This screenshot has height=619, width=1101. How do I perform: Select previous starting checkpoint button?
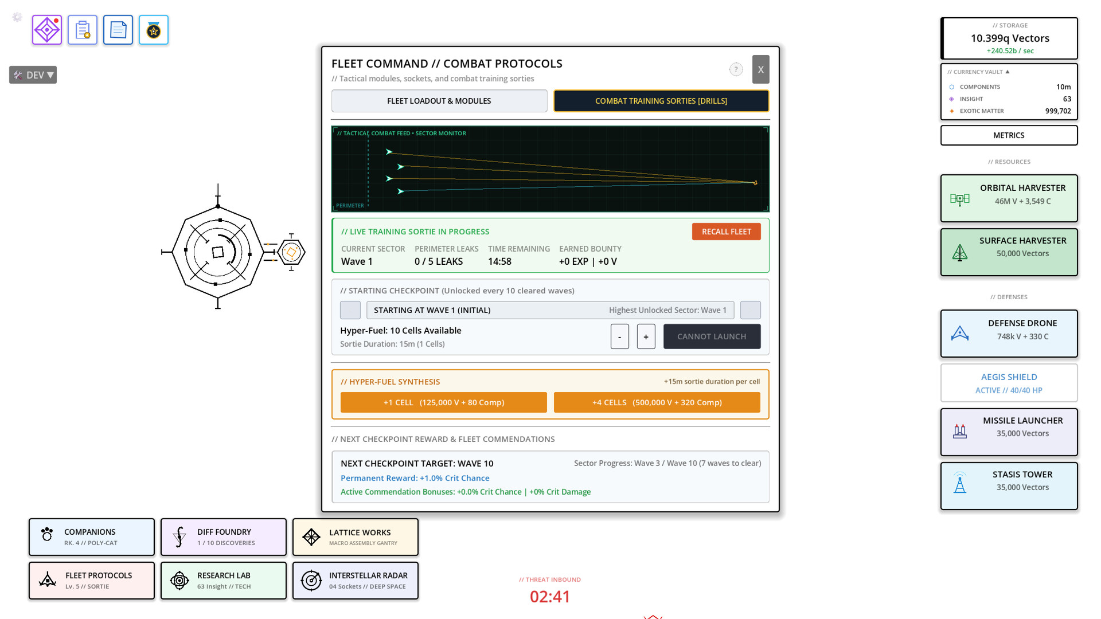click(x=350, y=310)
